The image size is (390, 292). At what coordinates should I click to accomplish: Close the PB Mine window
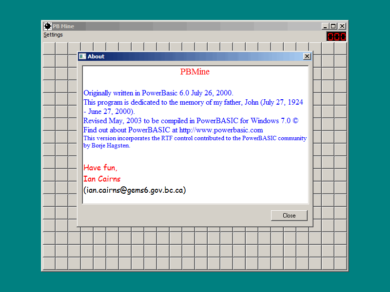pyautogui.click(x=342, y=26)
